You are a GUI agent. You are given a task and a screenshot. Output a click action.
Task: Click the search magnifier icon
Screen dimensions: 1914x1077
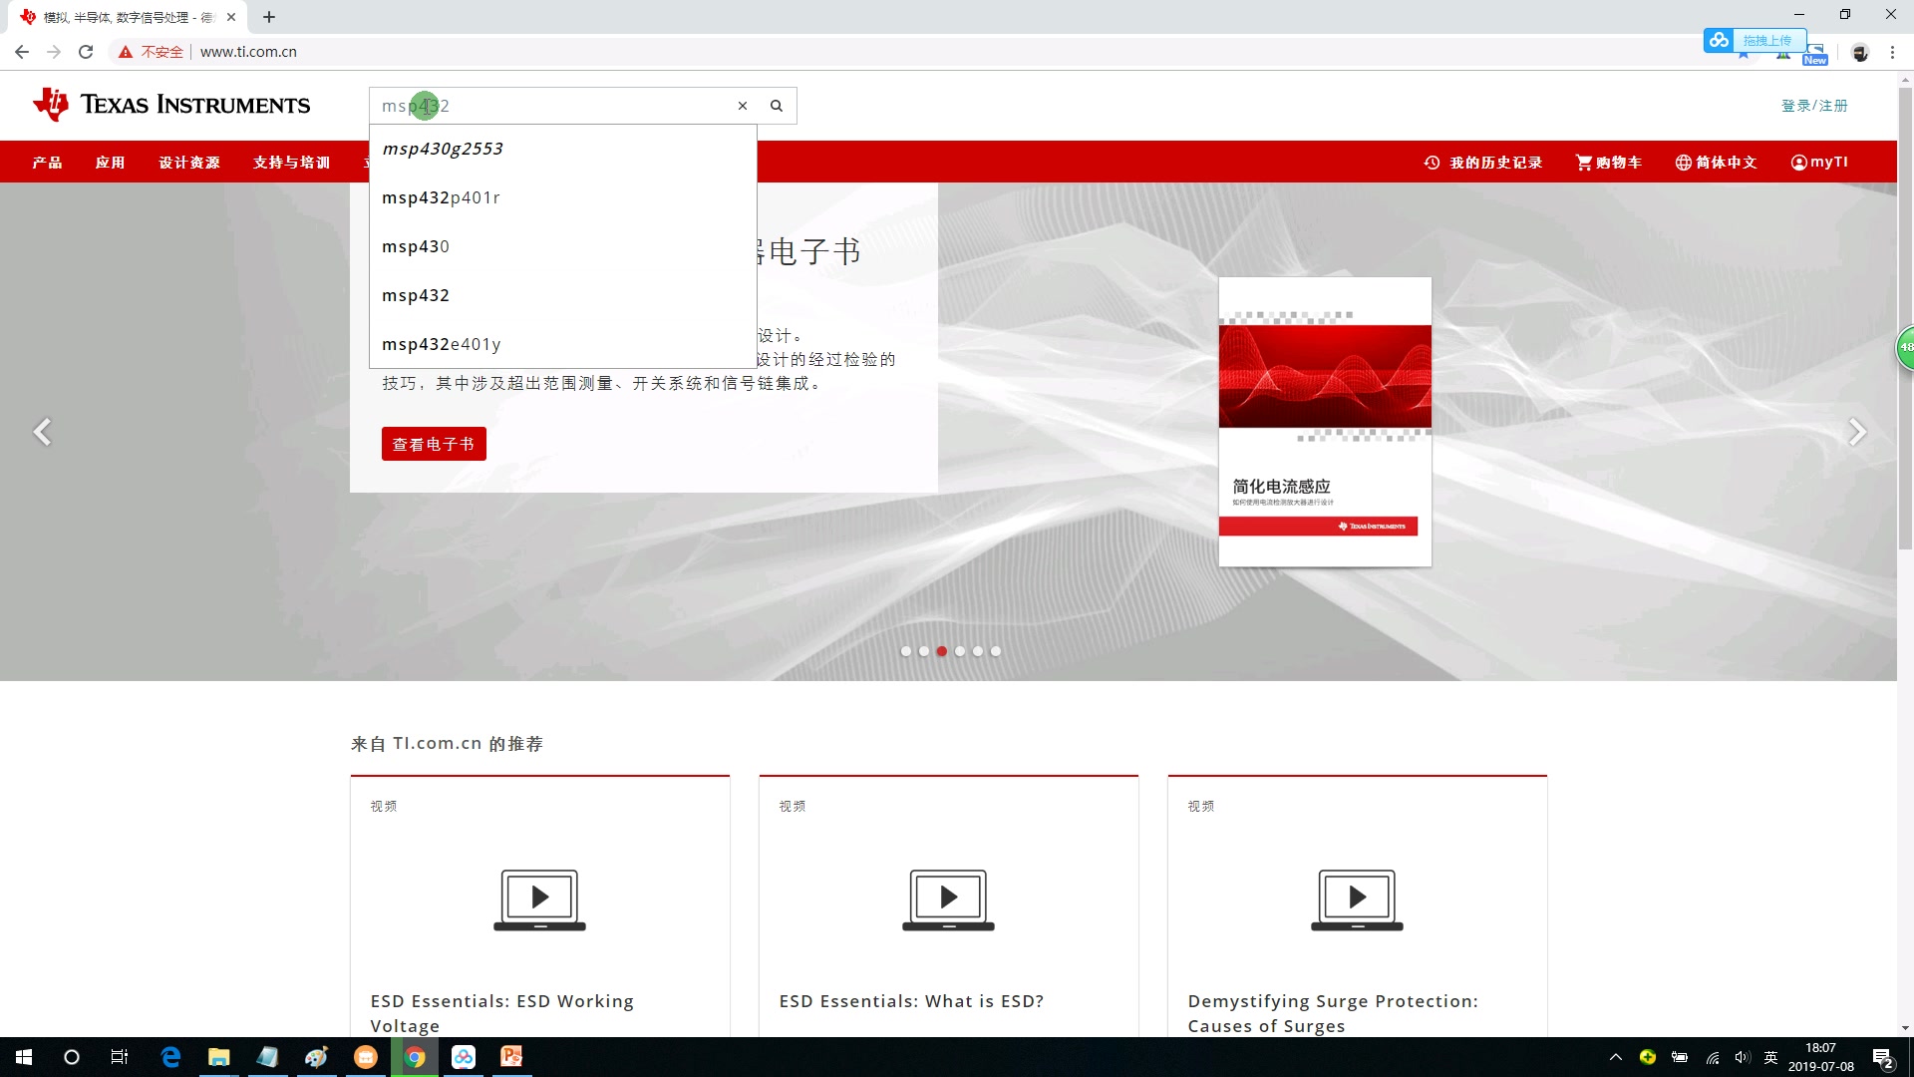(778, 105)
